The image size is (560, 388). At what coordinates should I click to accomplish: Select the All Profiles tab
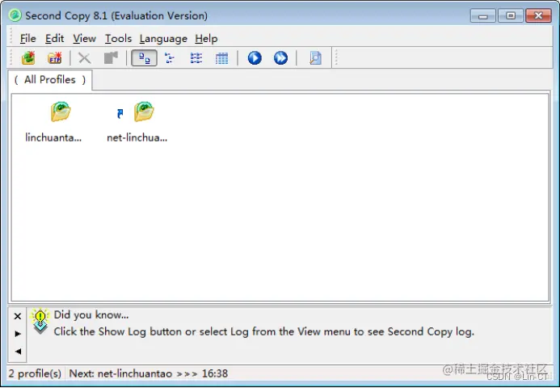(x=50, y=80)
